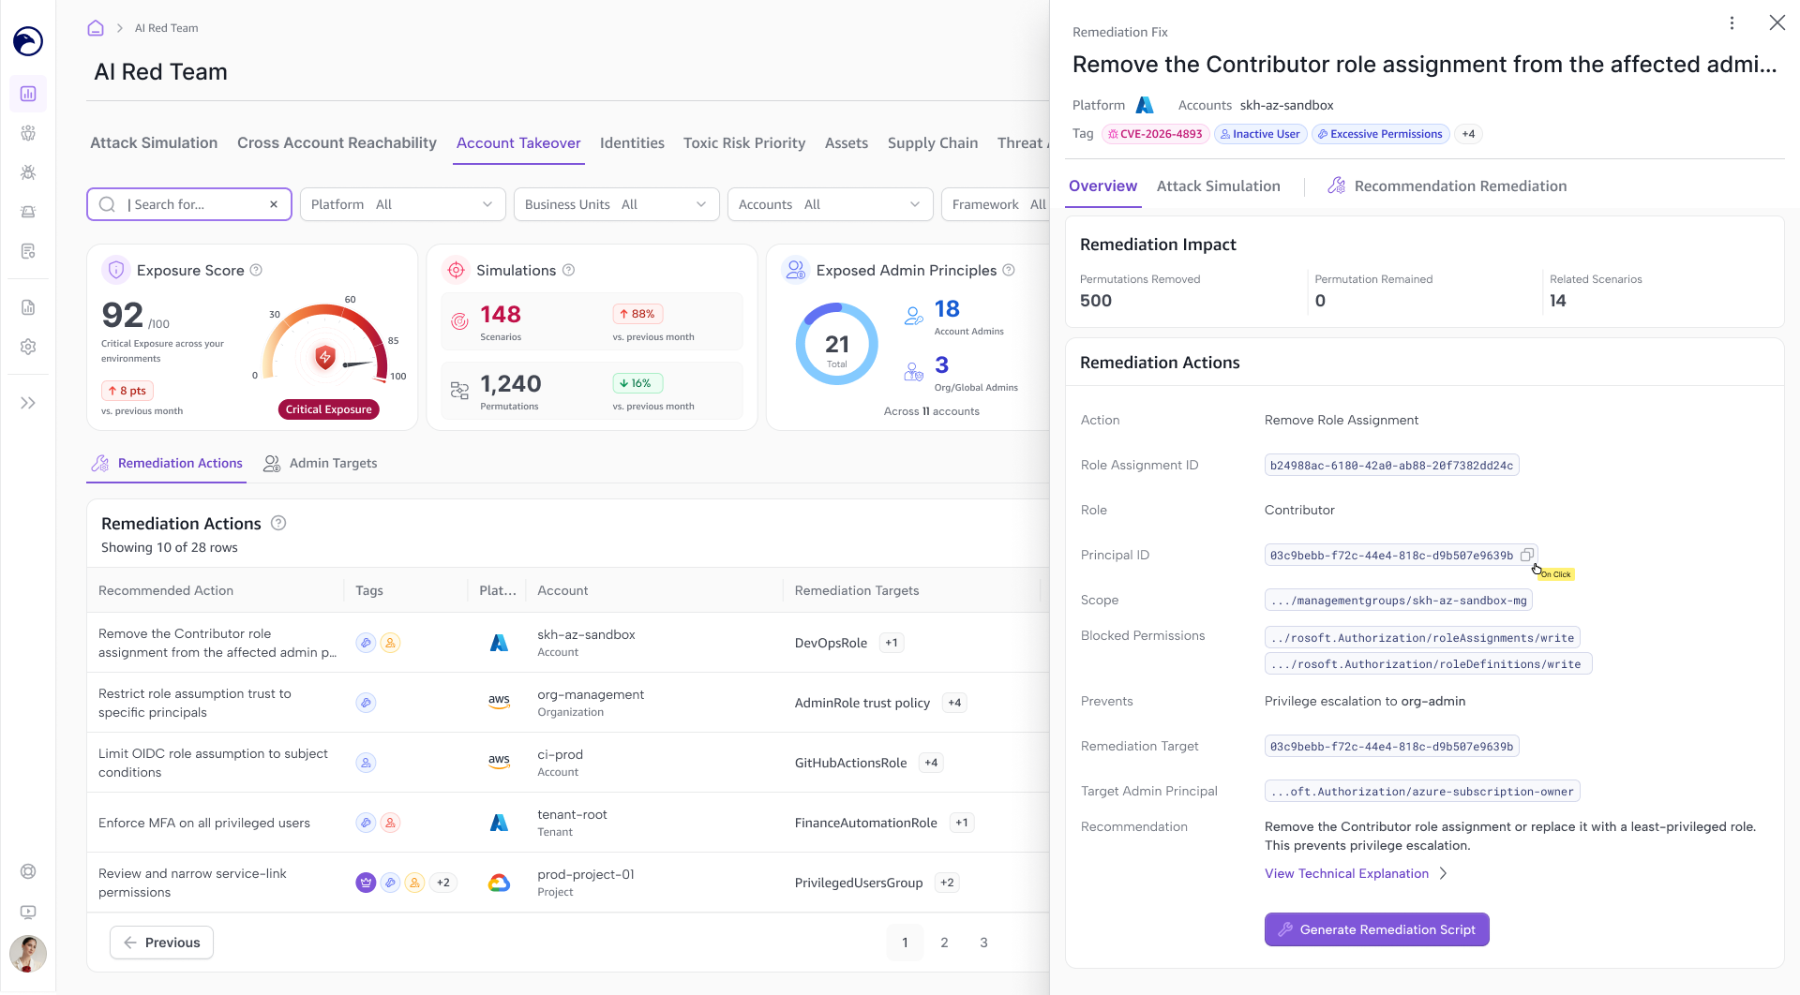
Task: Click the support lifebuoy icon in sidebar
Action: pos(28,871)
